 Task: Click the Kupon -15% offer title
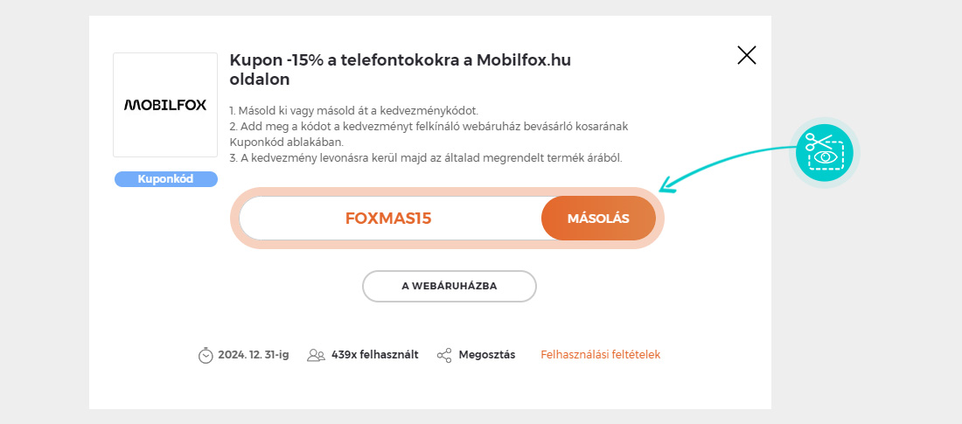coord(400,69)
